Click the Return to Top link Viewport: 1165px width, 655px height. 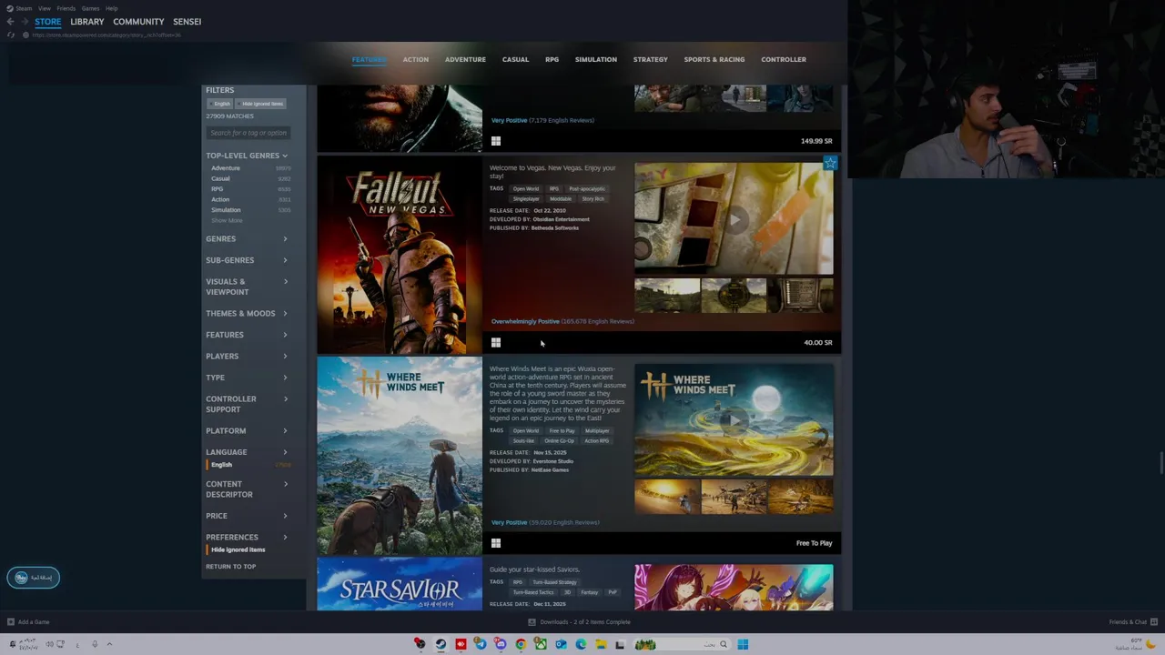[x=230, y=567]
